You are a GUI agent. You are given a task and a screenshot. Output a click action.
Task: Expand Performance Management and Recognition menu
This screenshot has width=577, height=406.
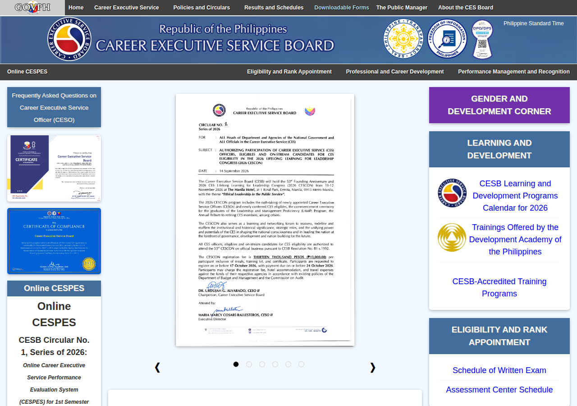tap(514, 72)
